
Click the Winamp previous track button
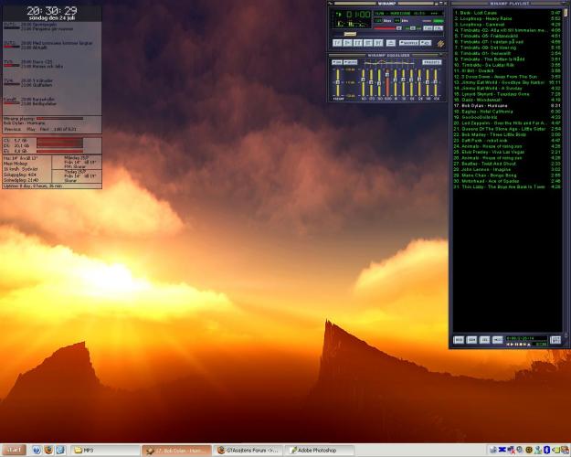pyautogui.click(x=337, y=42)
